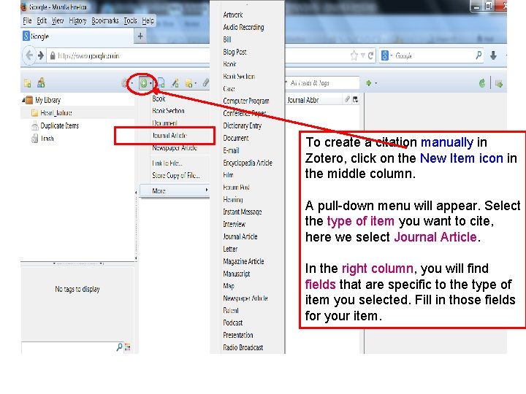The width and height of the screenshot is (526, 394).
Task: Click the Firefox back arrow button
Action: (29, 55)
